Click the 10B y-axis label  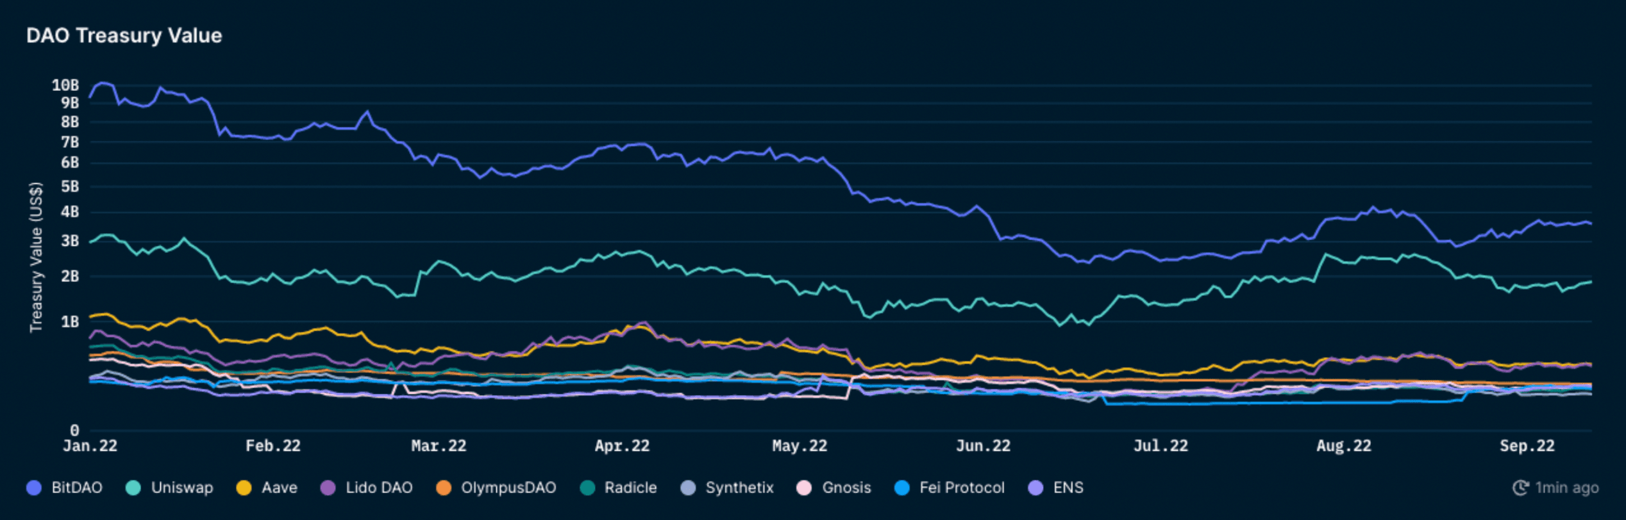coord(65,85)
